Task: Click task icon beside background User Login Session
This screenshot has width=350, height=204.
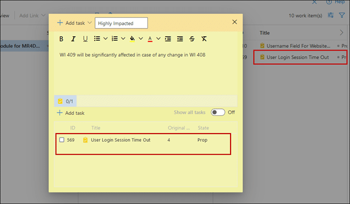Action: pos(262,57)
